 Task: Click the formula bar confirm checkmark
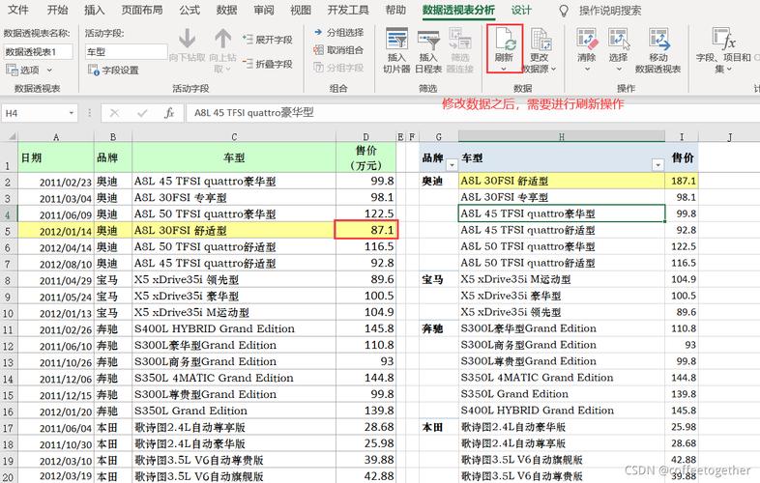click(142, 113)
